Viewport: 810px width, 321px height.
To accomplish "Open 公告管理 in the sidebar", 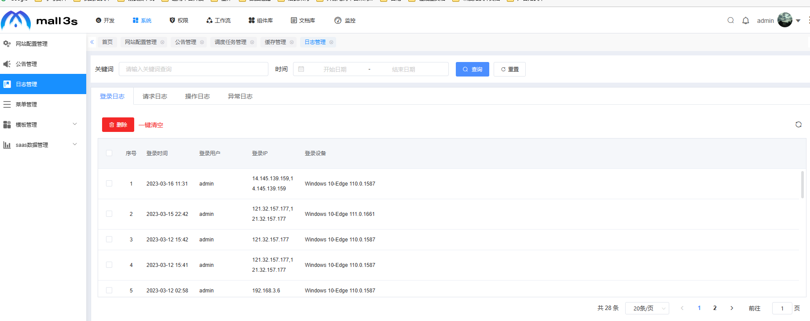I will [x=43, y=64].
